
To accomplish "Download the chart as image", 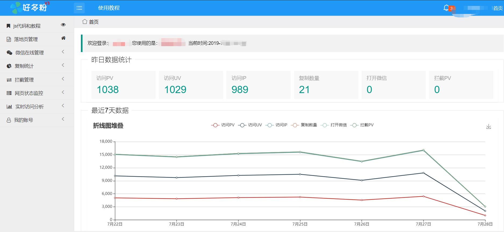I will coord(489,127).
